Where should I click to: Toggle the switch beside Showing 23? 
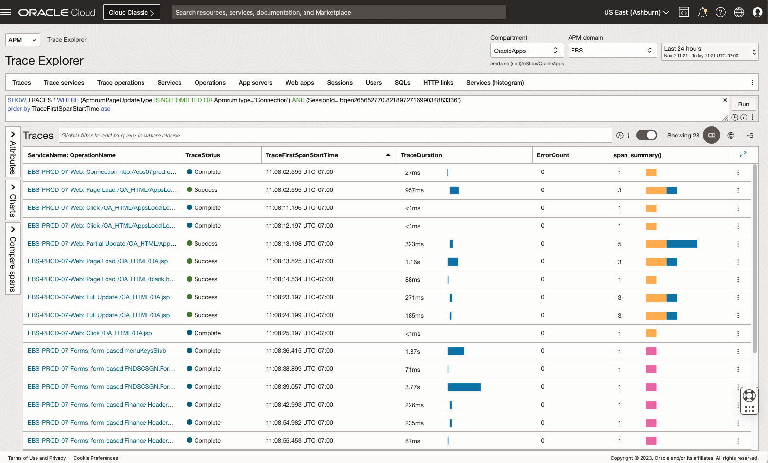tap(646, 136)
